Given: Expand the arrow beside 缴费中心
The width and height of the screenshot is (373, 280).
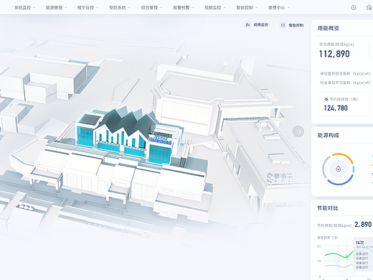Looking at the screenshot, I should pyautogui.click(x=288, y=8).
